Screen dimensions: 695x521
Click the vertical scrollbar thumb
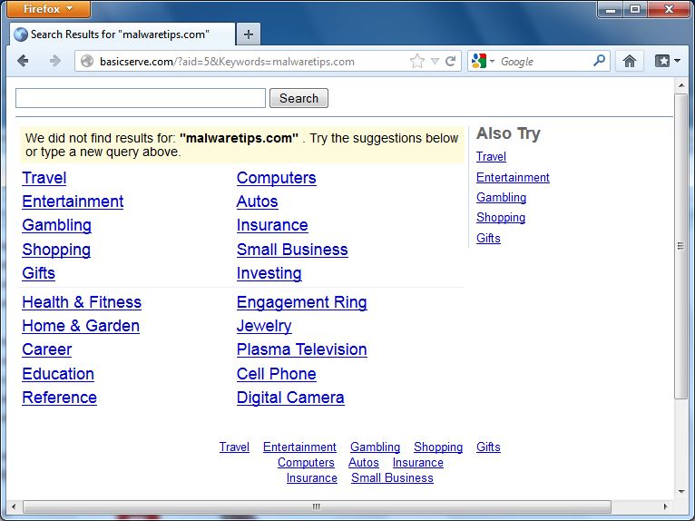(x=681, y=246)
